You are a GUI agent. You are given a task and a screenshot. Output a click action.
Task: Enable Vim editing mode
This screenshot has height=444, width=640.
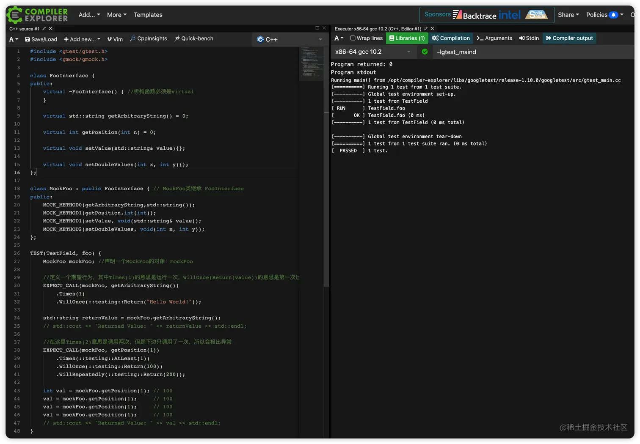[115, 39]
